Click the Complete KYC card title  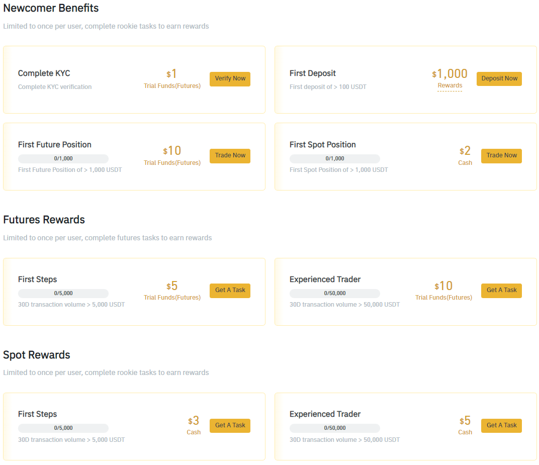pos(44,73)
